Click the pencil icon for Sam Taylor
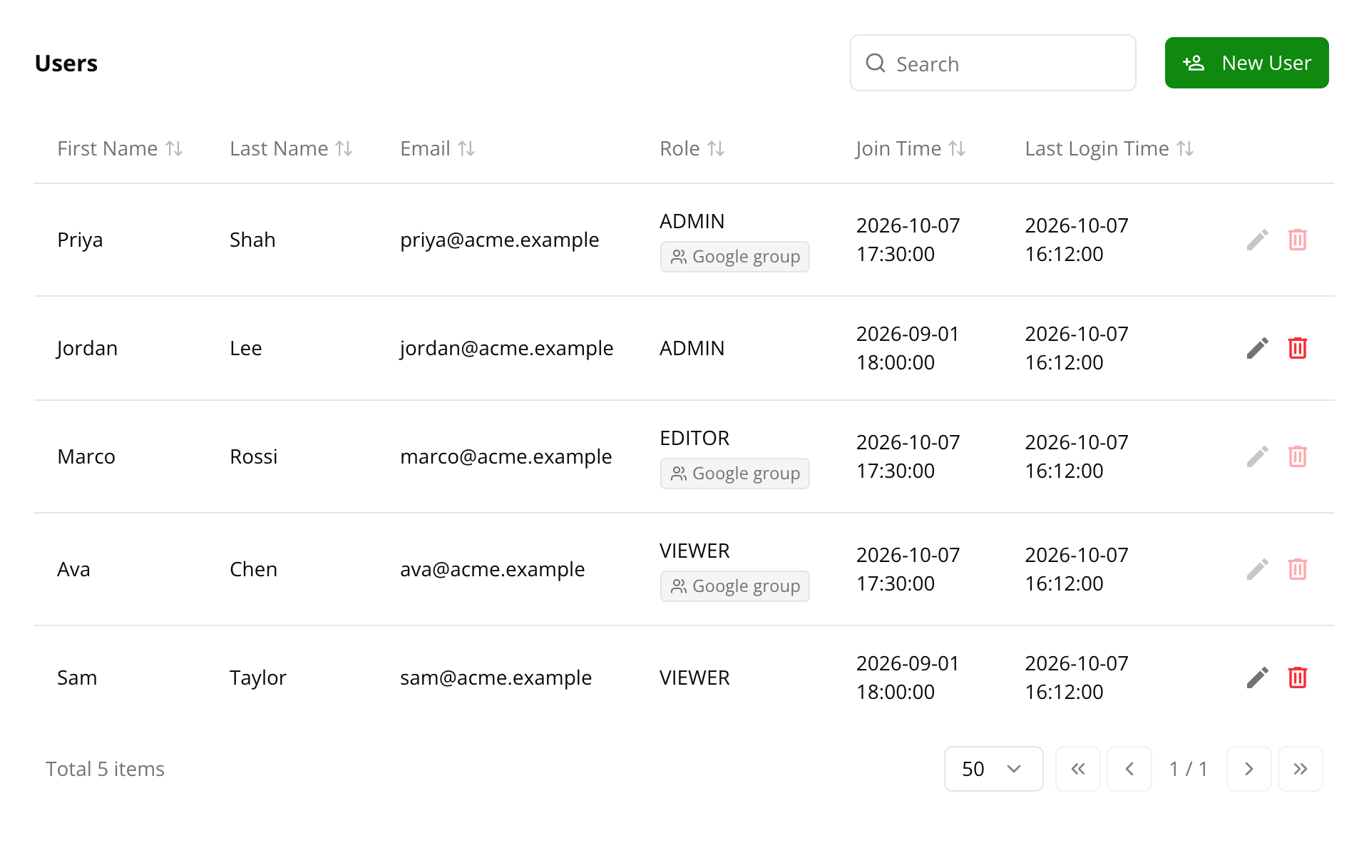 click(1257, 678)
